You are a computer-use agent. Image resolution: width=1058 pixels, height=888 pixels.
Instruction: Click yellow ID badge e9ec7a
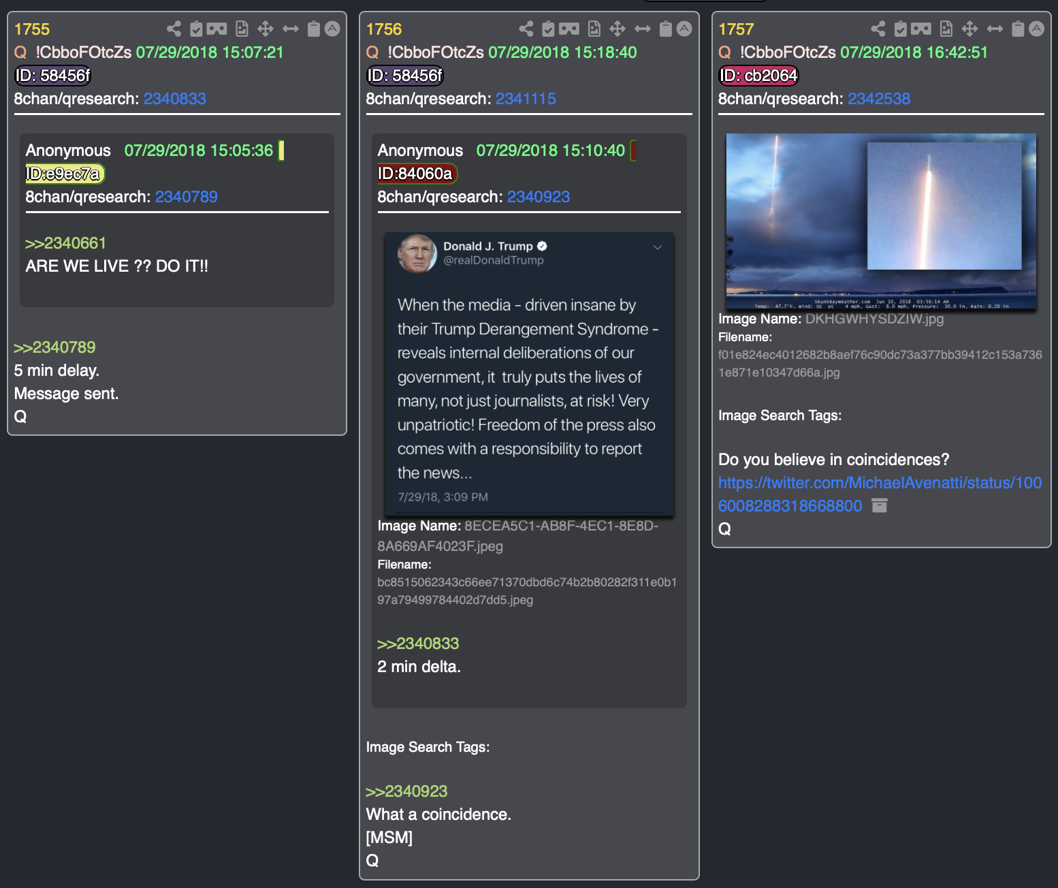(65, 174)
